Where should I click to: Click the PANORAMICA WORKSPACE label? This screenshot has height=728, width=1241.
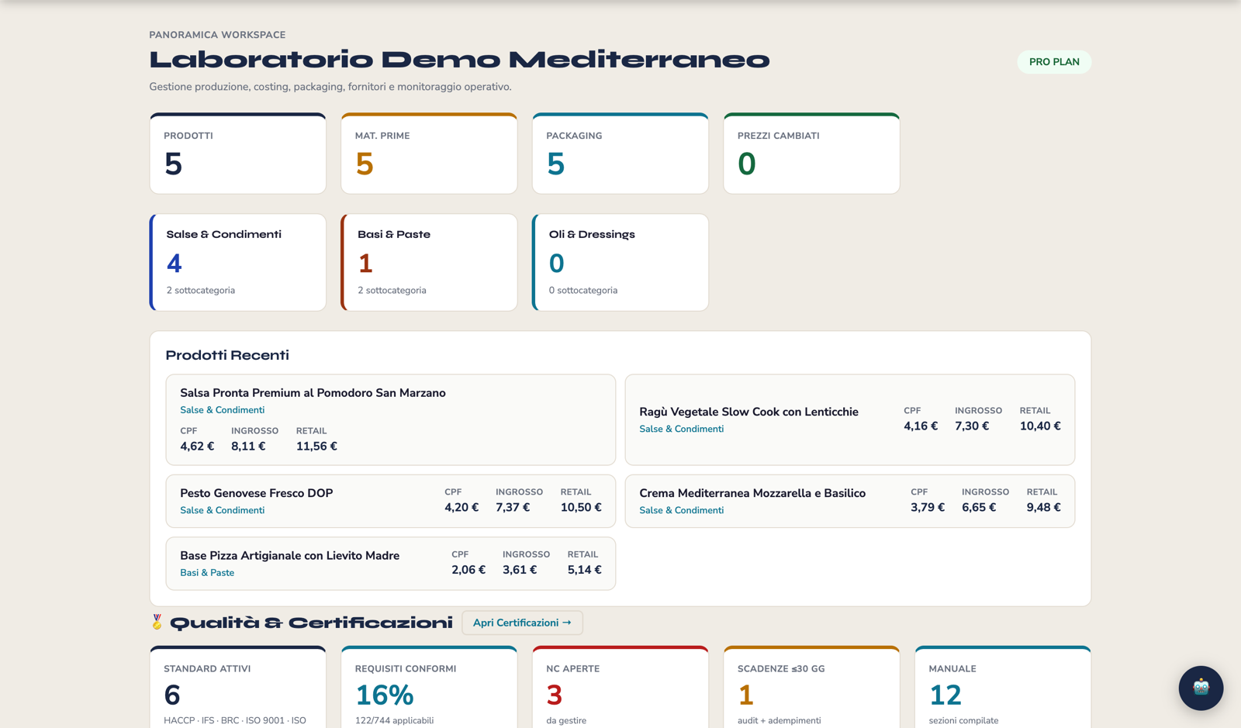217,35
